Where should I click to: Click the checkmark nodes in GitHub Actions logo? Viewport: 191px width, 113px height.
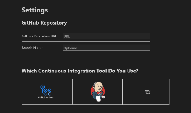coord(47,90)
